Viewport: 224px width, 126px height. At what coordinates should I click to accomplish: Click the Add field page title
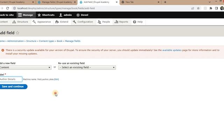pos(7,33)
